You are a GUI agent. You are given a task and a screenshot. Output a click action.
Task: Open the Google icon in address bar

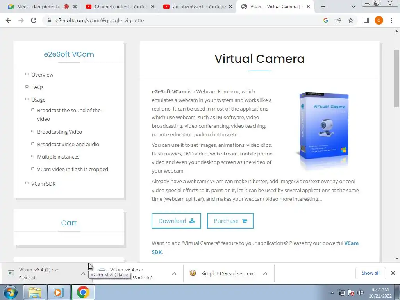(x=325, y=20)
